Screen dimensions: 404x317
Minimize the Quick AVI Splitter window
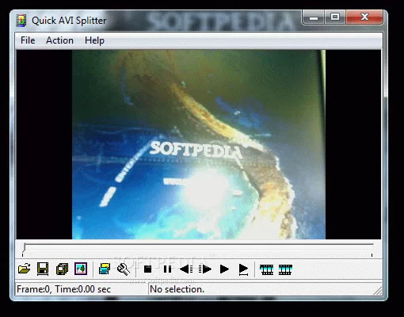(x=314, y=17)
